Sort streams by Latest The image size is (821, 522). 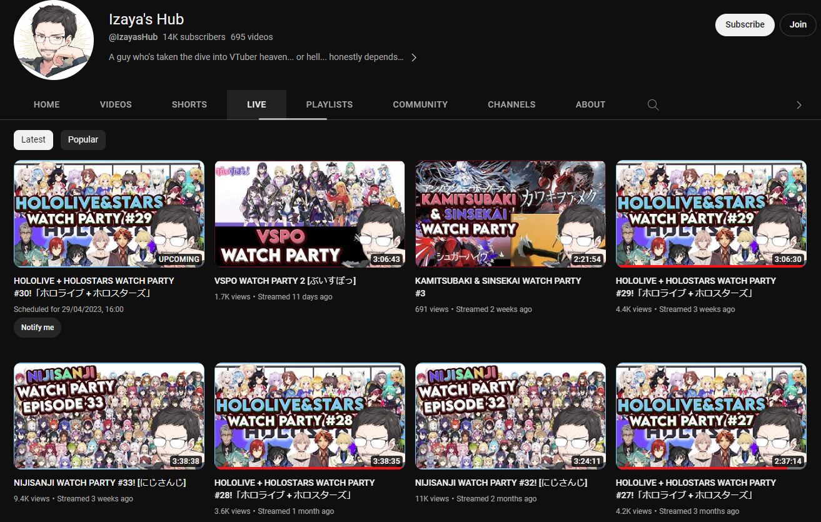click(33, 140)
